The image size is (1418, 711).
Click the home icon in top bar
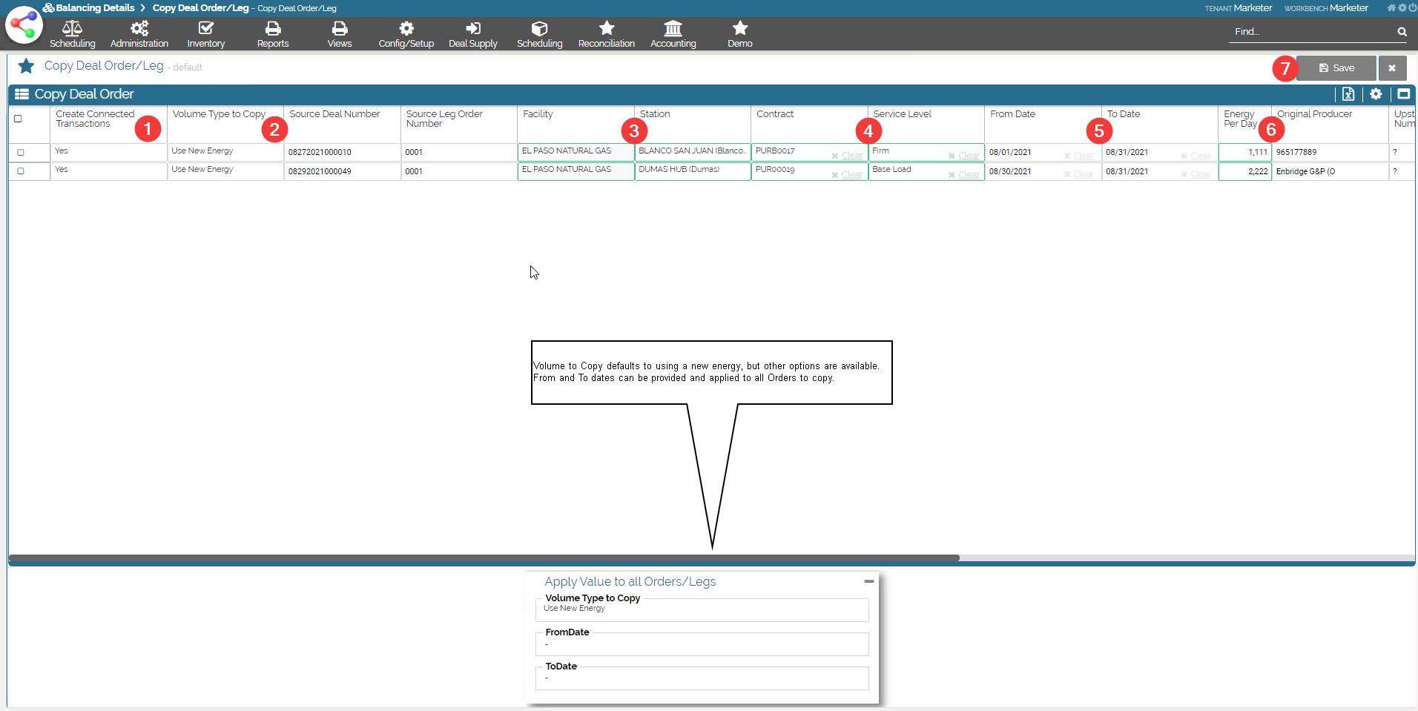tap(1391, 8)
